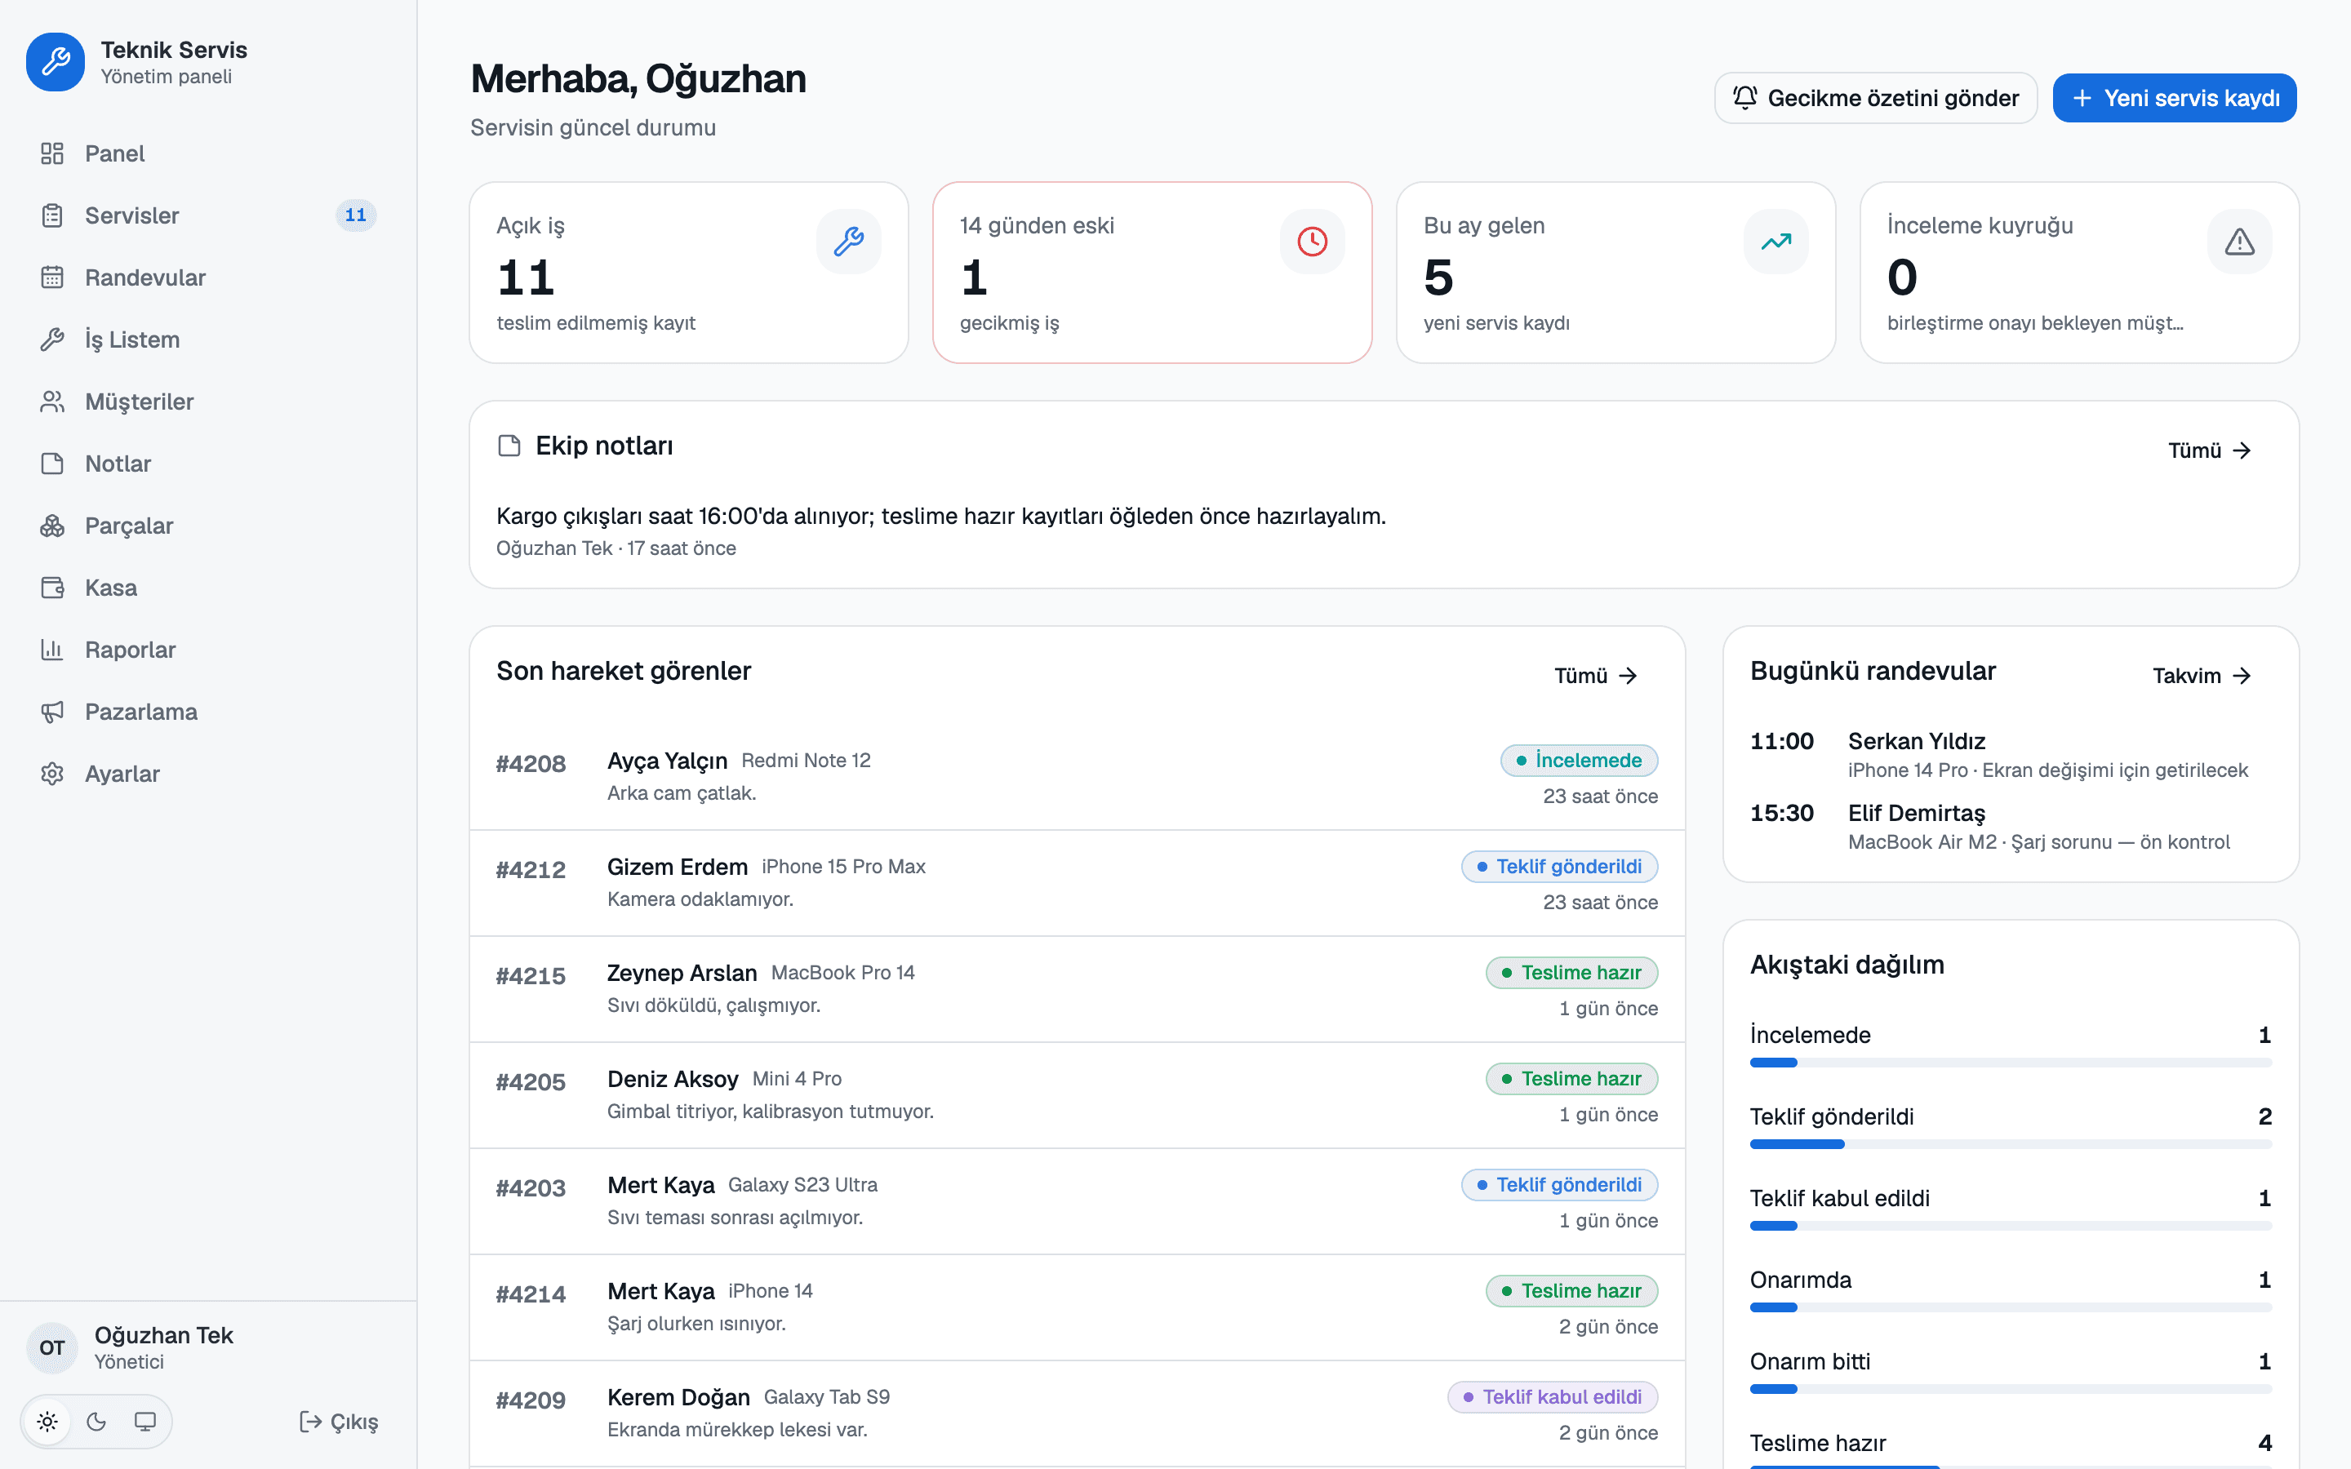
Task: Open service record #4209 Kerem Doğan
Action: pos(1077,1413)
